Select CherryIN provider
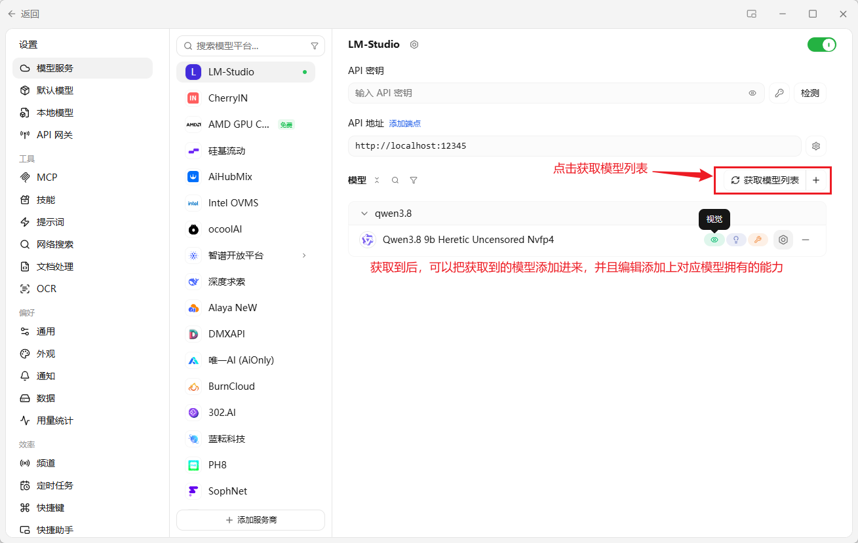The image size is (858, 543). (x=246, y=98)
